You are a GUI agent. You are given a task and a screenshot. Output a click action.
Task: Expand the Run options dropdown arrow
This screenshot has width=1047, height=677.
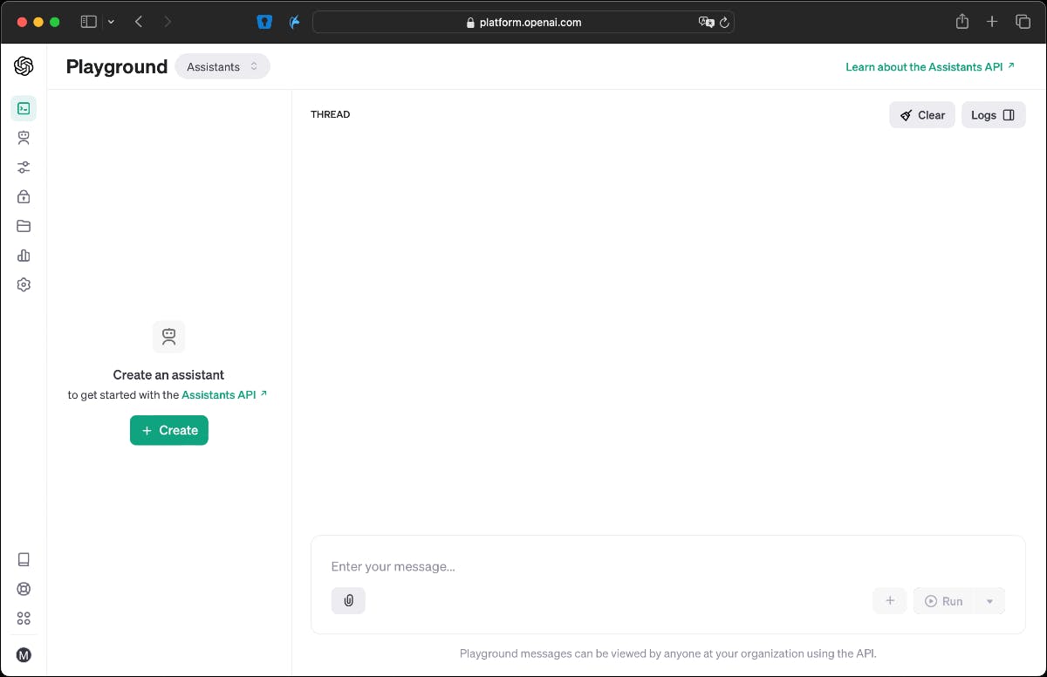(x=989, y=601)
